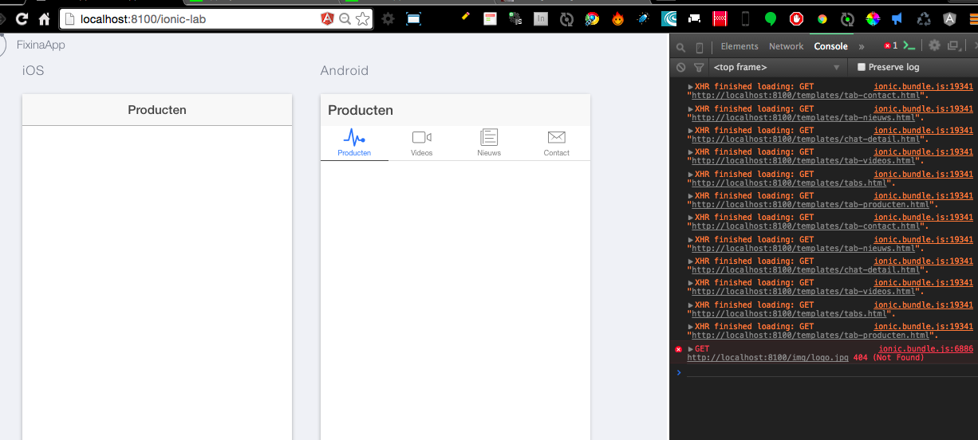Click the Producten header in Android preview
This screenshot has width=978, height=440.
361,110
